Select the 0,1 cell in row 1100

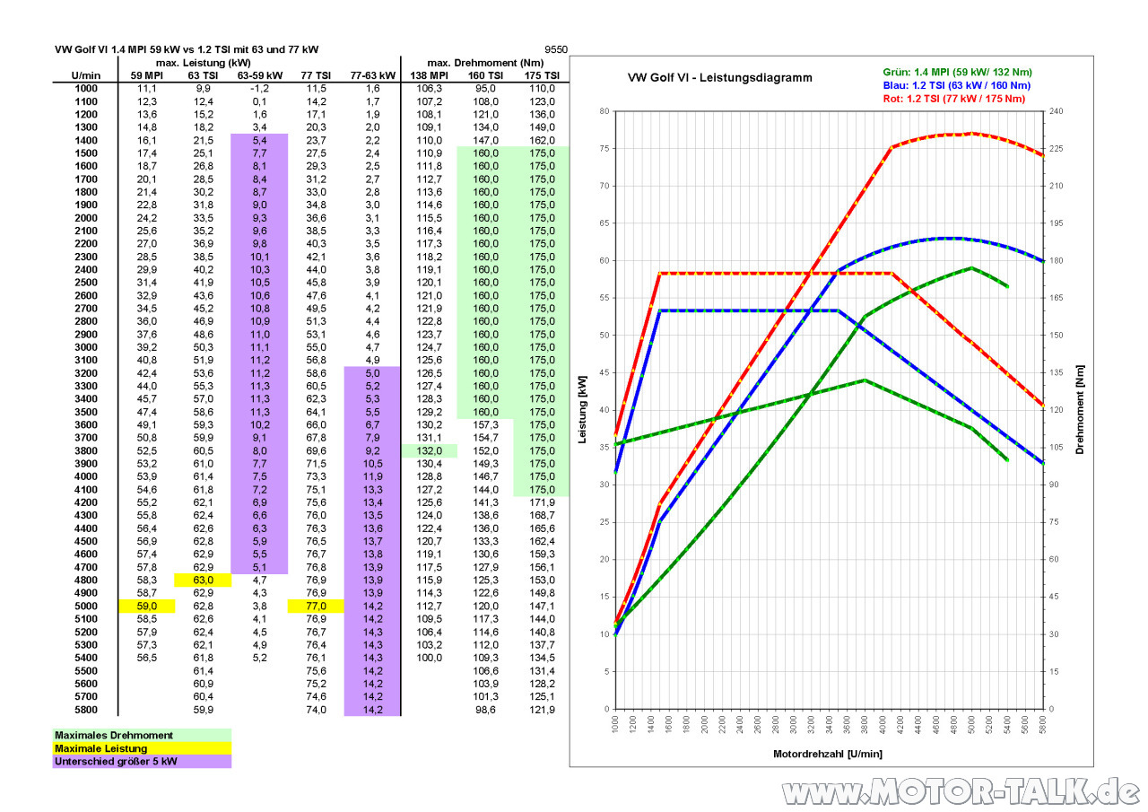click(x=259, y=101)
